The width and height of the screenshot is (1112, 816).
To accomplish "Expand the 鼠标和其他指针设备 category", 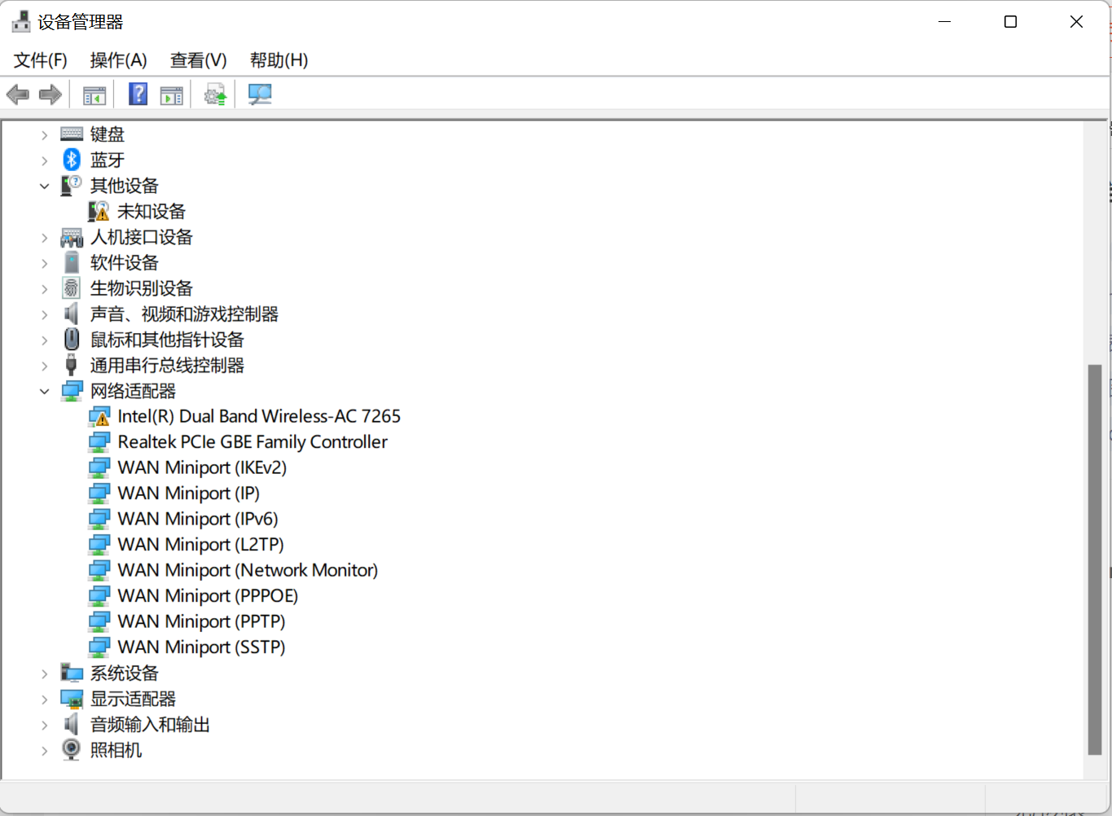I will click(45, 340).
